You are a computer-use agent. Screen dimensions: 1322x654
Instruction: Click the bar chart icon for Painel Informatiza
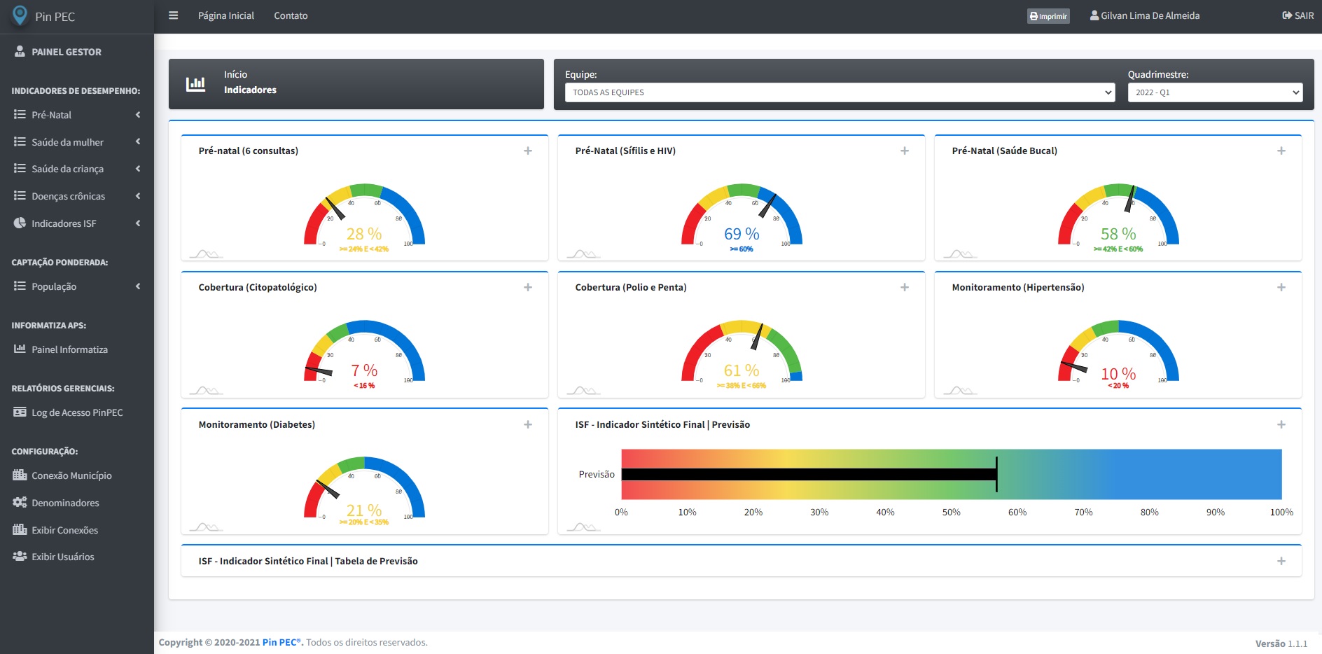(20, 349)
